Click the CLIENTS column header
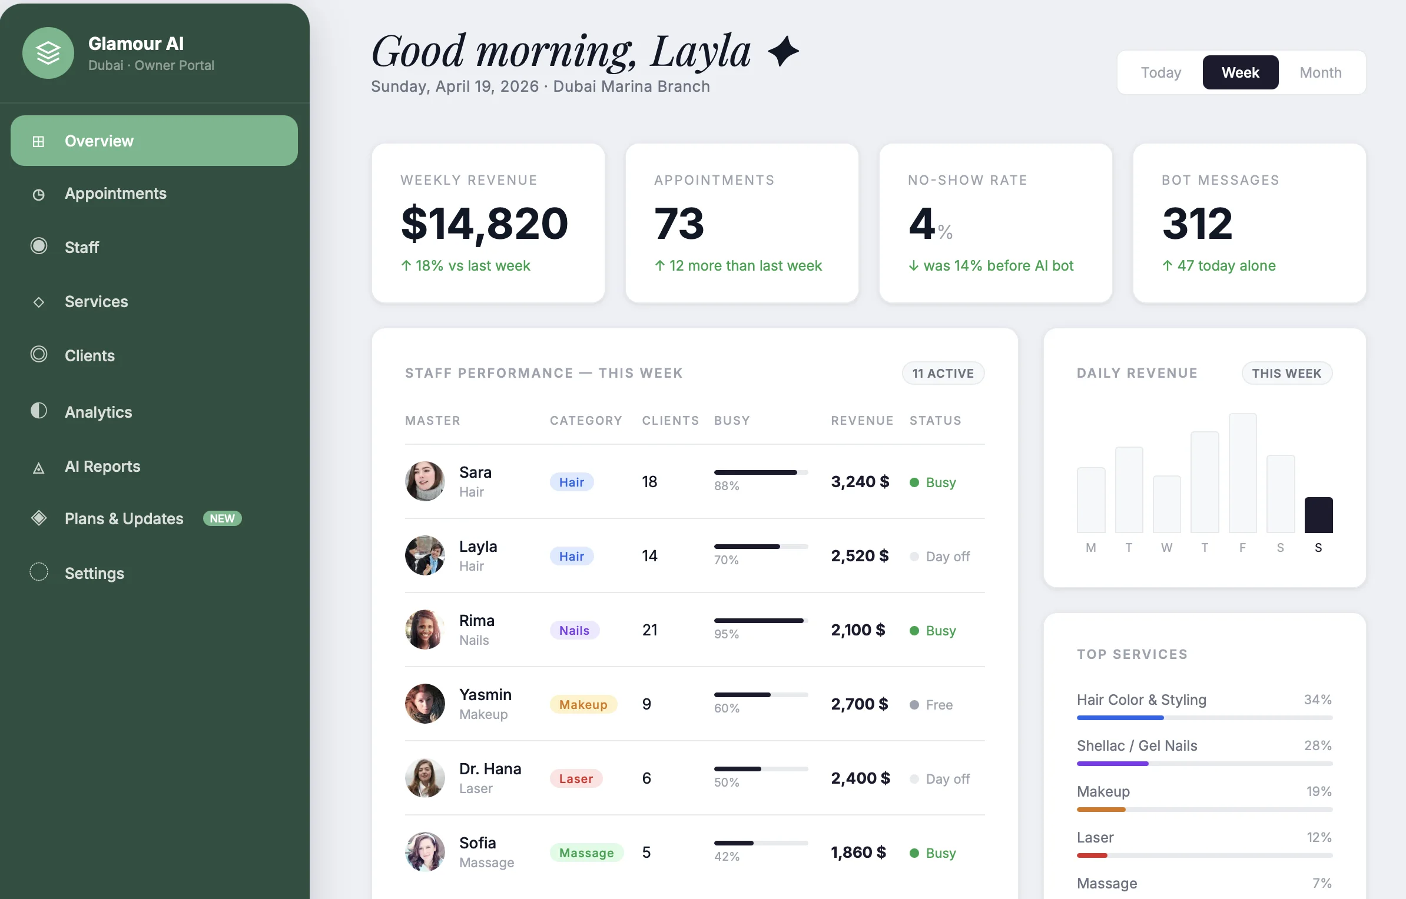The image size is (1406, 899). [670, 421]
